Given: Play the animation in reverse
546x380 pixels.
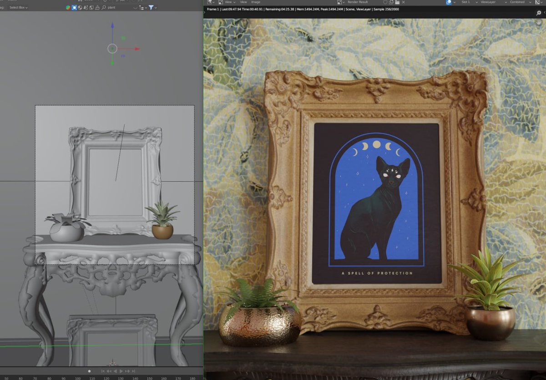Looking at the screenshot, I should tap(115, 371).
